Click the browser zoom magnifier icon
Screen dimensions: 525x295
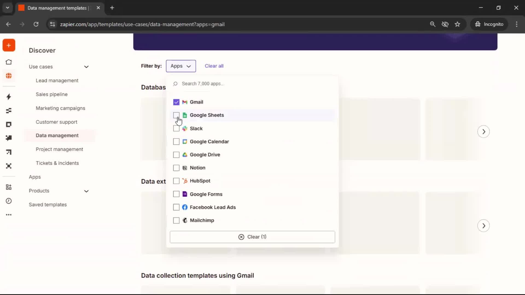pyautogui.click(x=433, y=24)
